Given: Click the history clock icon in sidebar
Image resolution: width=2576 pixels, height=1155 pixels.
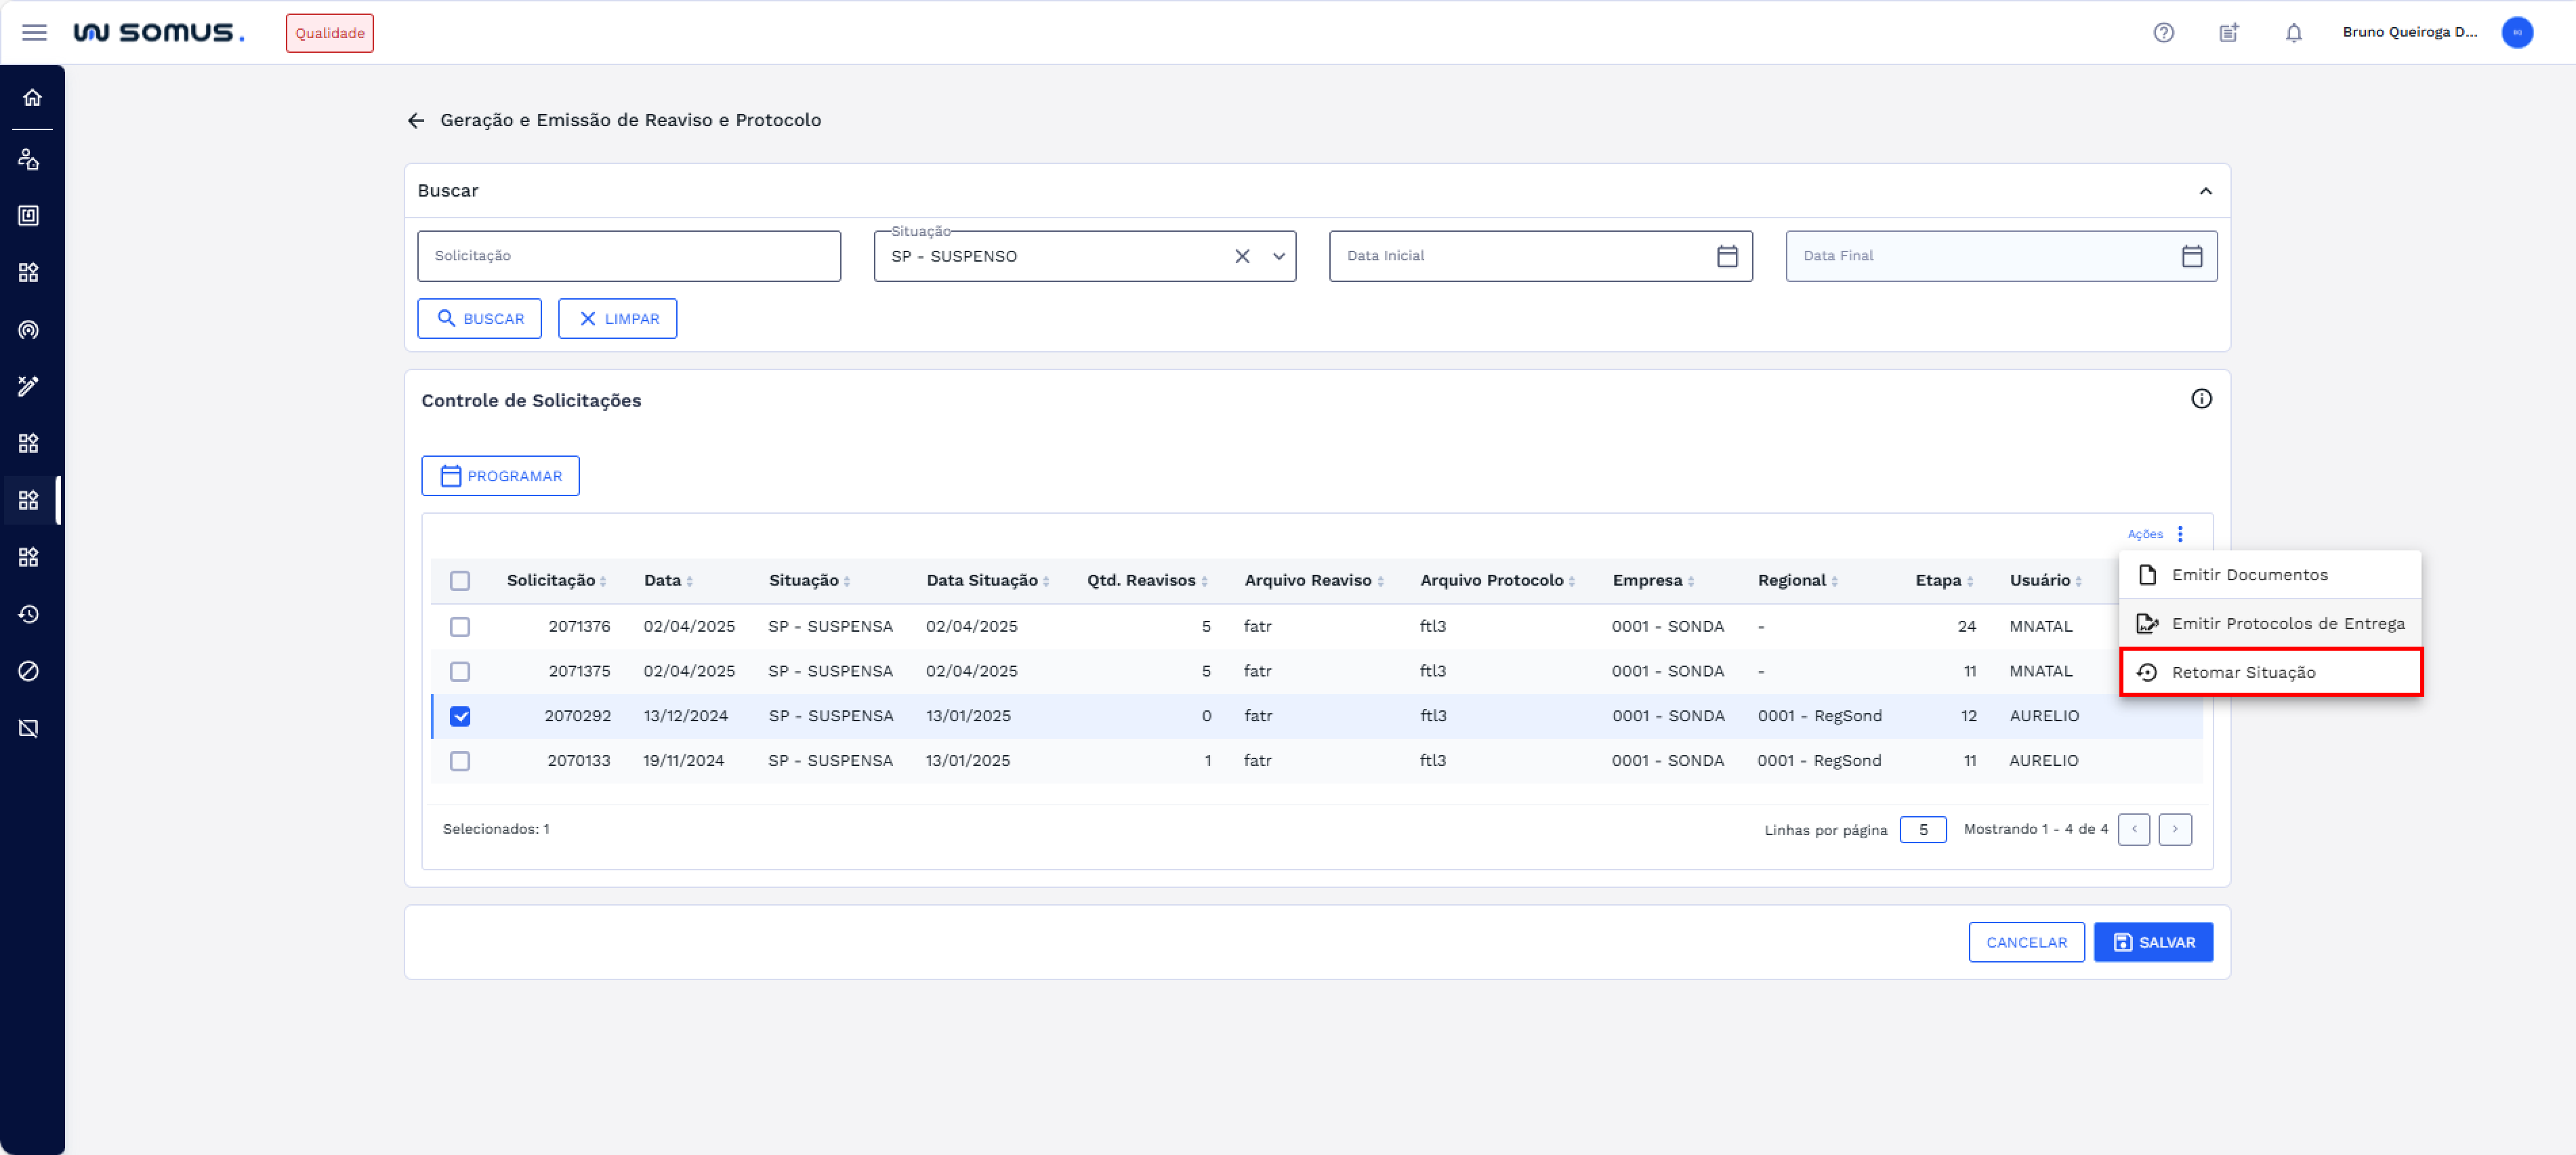Looking at the screenshot, I should 29,614.
